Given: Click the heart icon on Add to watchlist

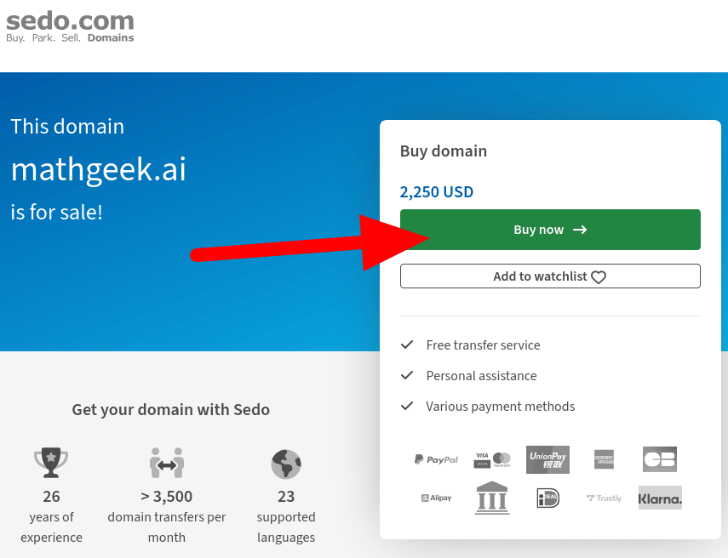Looking at the screenshot, I should click(599, 276).
